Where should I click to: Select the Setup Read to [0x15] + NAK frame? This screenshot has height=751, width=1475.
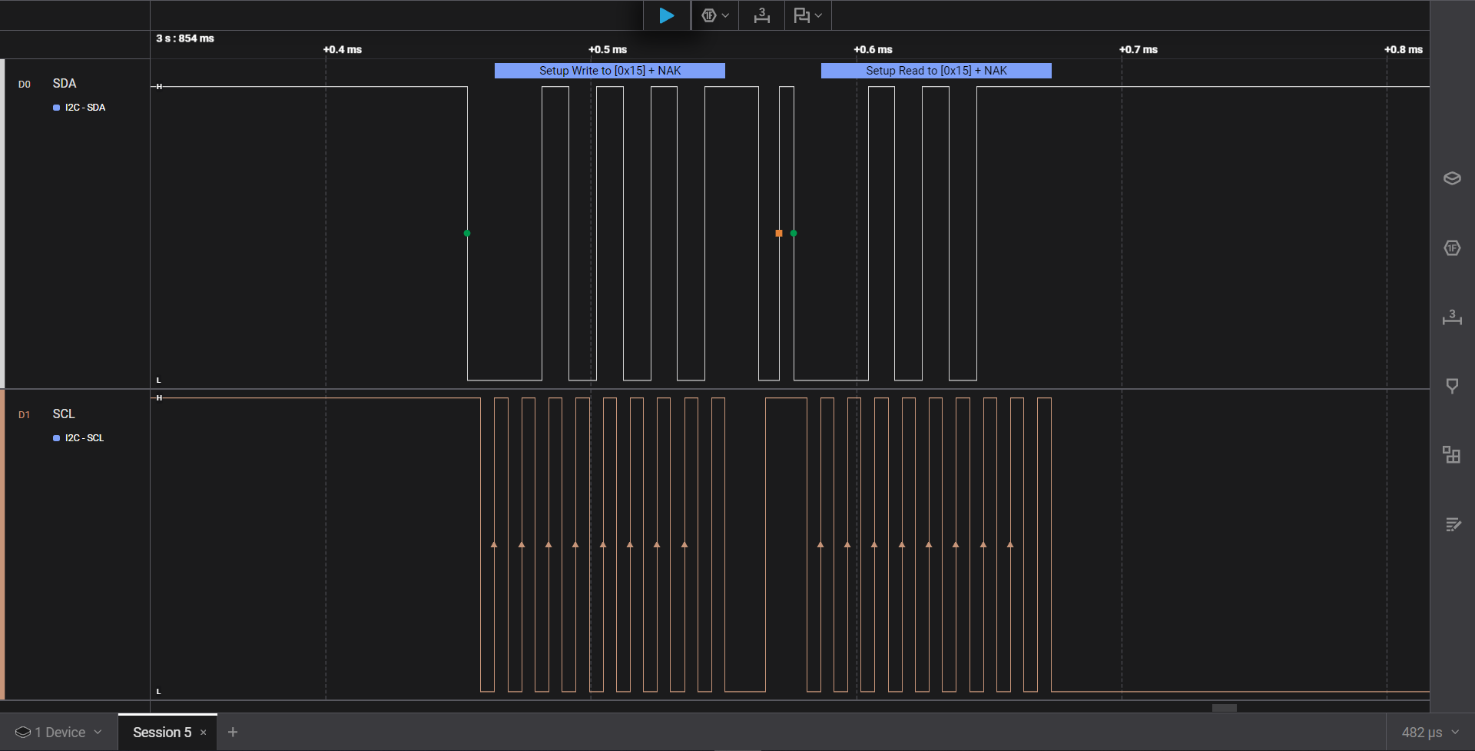point(936,71)
